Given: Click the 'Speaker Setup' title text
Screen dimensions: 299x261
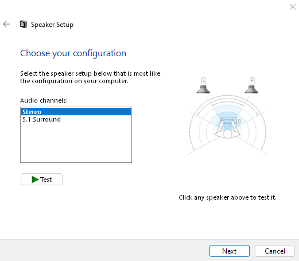Looking at the screenshot, I should point(52,25).
